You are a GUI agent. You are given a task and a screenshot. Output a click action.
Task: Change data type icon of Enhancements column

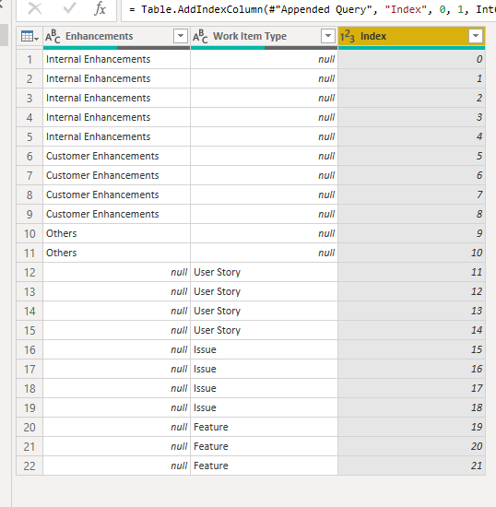pos(53,36)
